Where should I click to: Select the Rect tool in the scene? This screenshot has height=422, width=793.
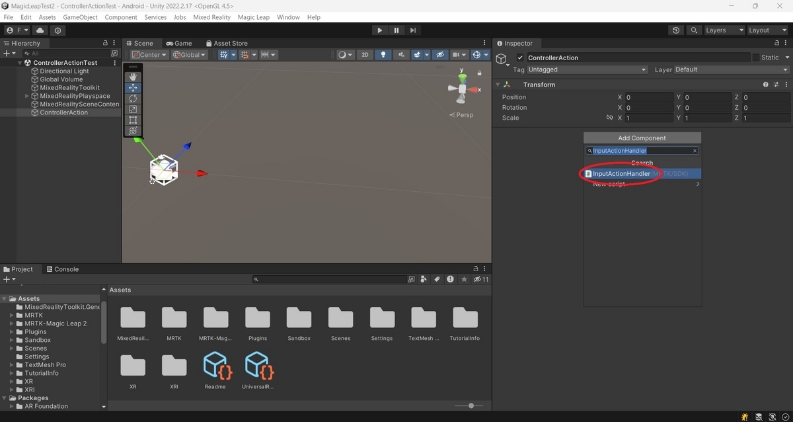pyautogui.click(x=133, y=120)
